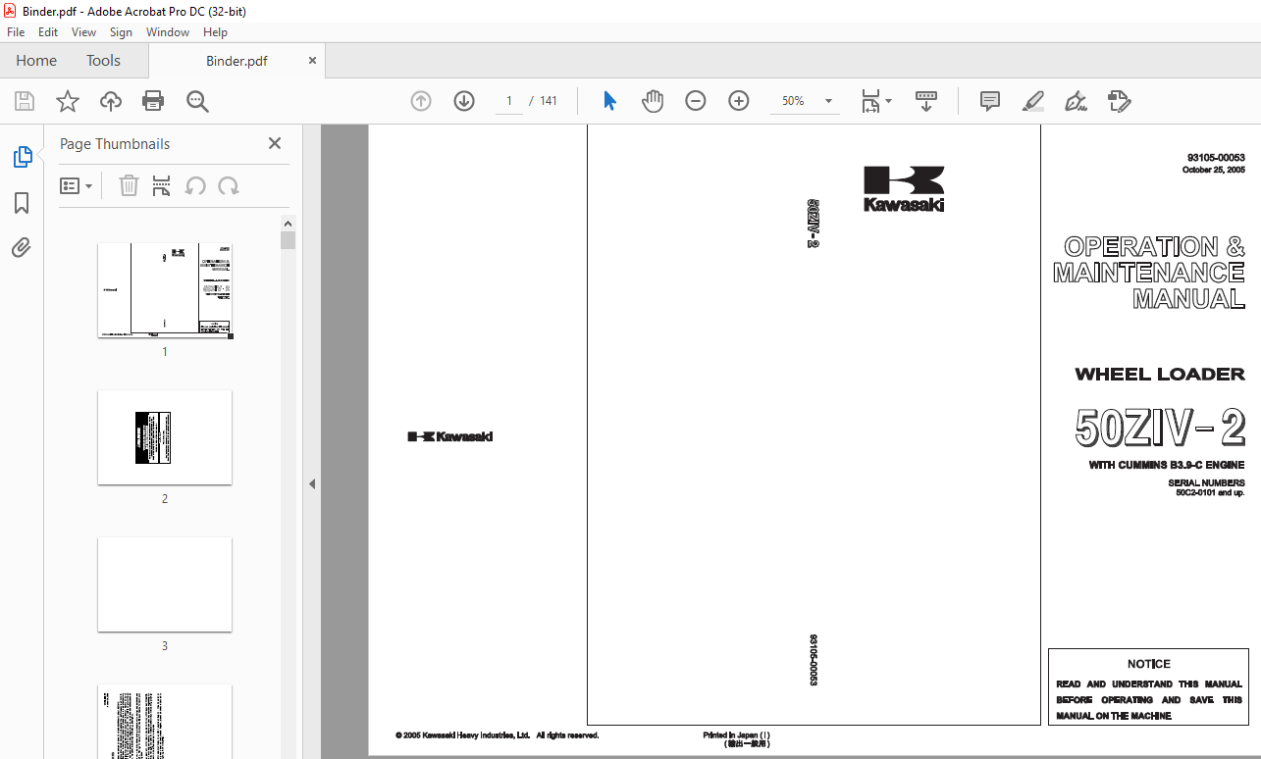Select page 2 thumbnail
1261x759 pixels.
[165, 437]
